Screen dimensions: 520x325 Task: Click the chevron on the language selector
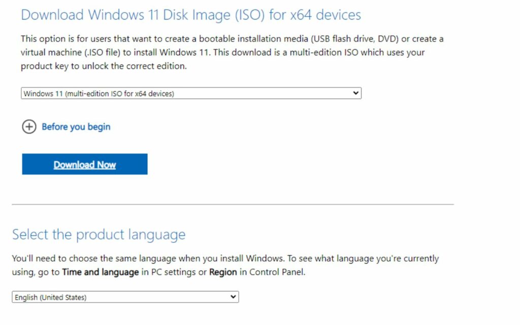point(233,297)
